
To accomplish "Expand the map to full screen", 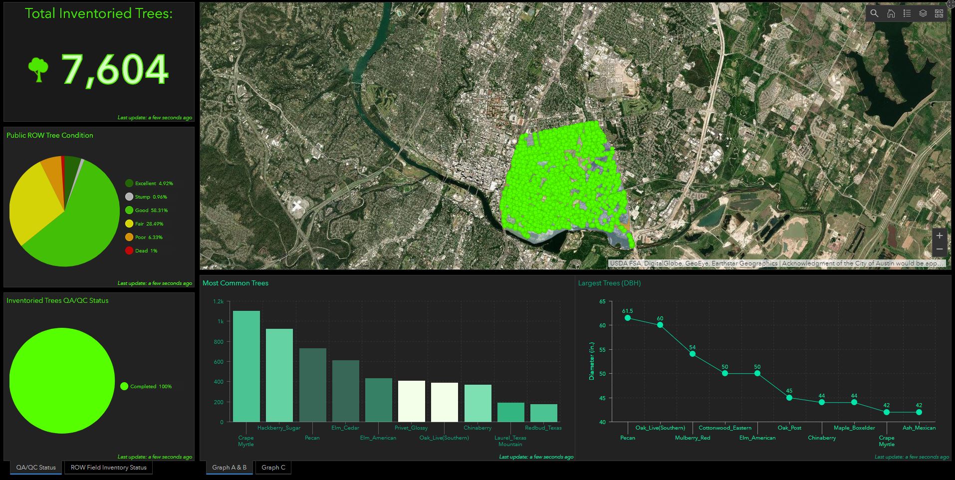I will [951, 4].
